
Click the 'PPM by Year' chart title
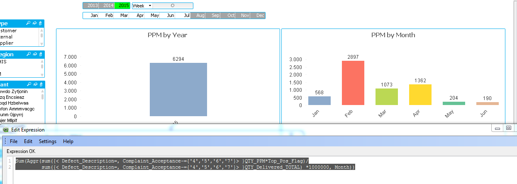click(x=168, y=35)
